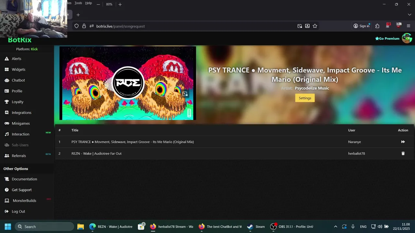
Task: Click the site security padlock icon
Action: coord(84,26)
